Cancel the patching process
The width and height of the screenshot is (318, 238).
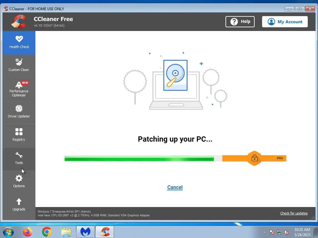pos(175,187)
